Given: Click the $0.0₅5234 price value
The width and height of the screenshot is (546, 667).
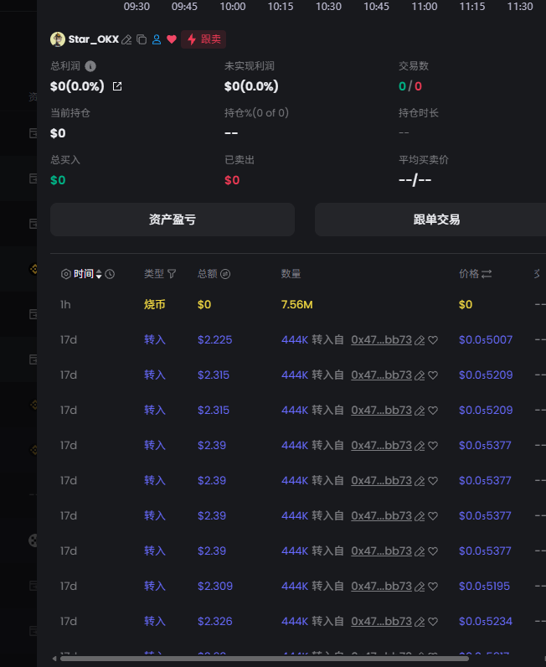Looking at the screenshot, I should (x=486, y=622).
